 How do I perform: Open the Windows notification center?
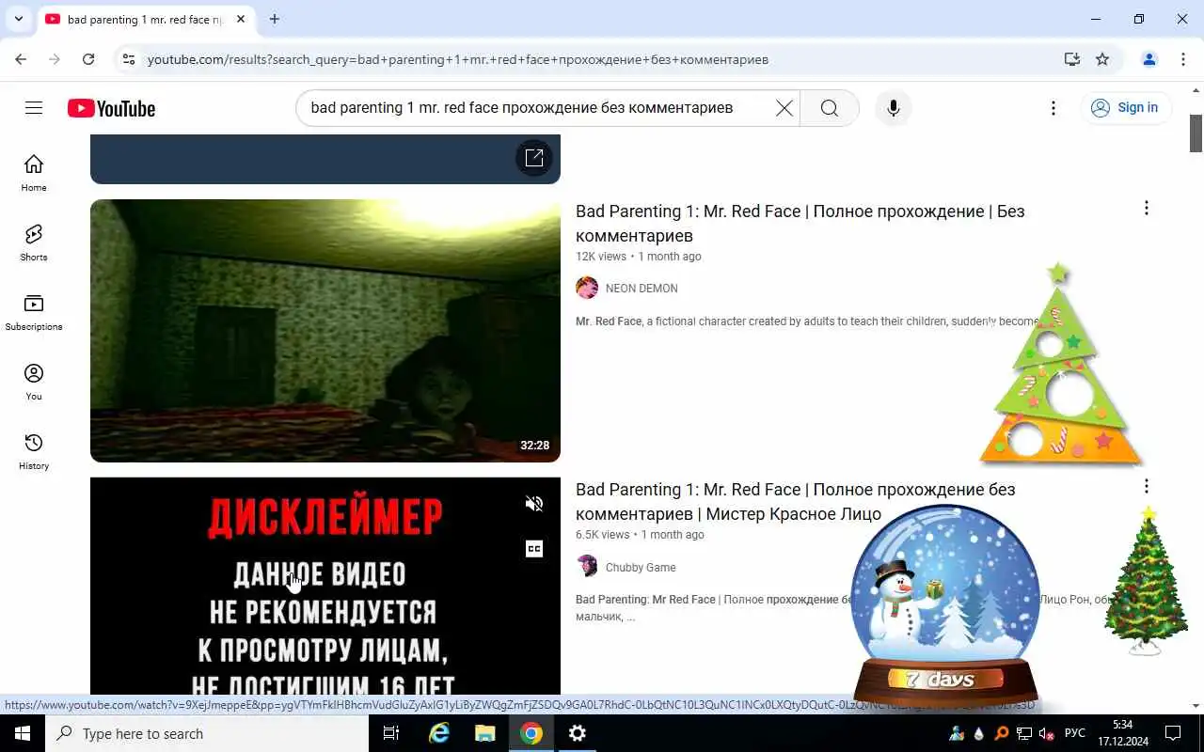(1173, 733)
